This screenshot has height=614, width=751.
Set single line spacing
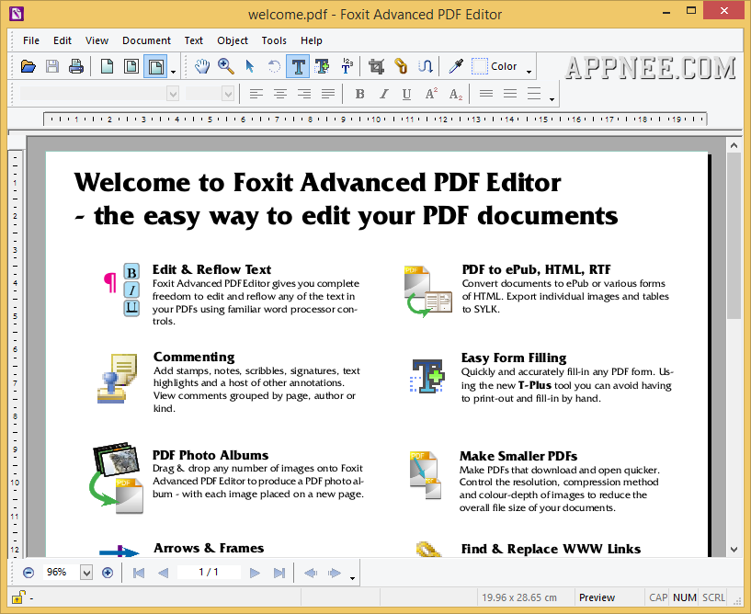(486, 94)
